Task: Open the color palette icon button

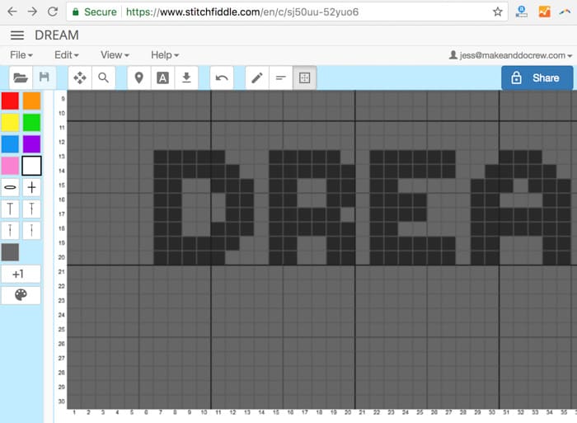Action: (x=21, y=295)
